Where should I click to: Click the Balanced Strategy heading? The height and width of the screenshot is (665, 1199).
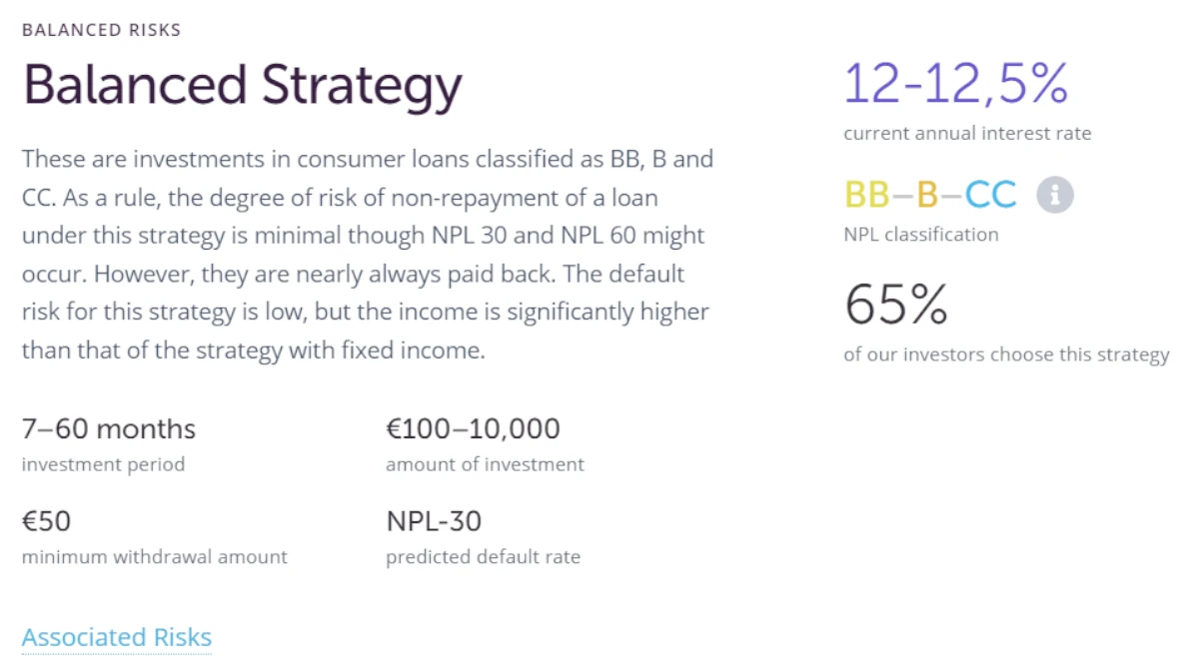pos(242,86)
